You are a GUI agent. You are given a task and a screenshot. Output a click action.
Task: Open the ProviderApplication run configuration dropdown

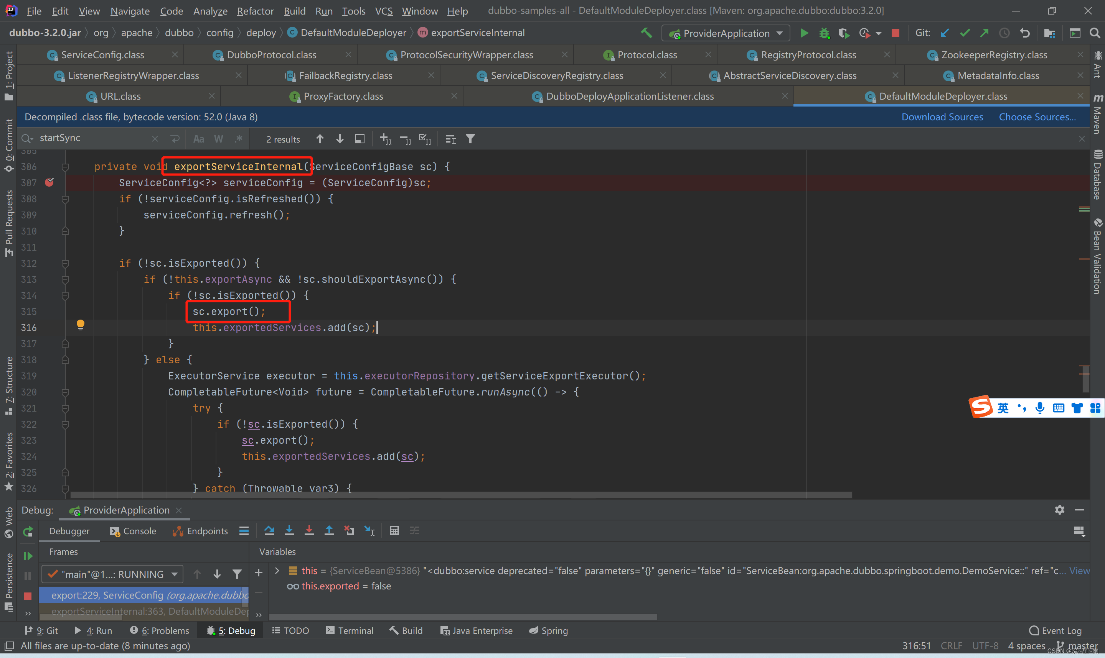(726, 33)
